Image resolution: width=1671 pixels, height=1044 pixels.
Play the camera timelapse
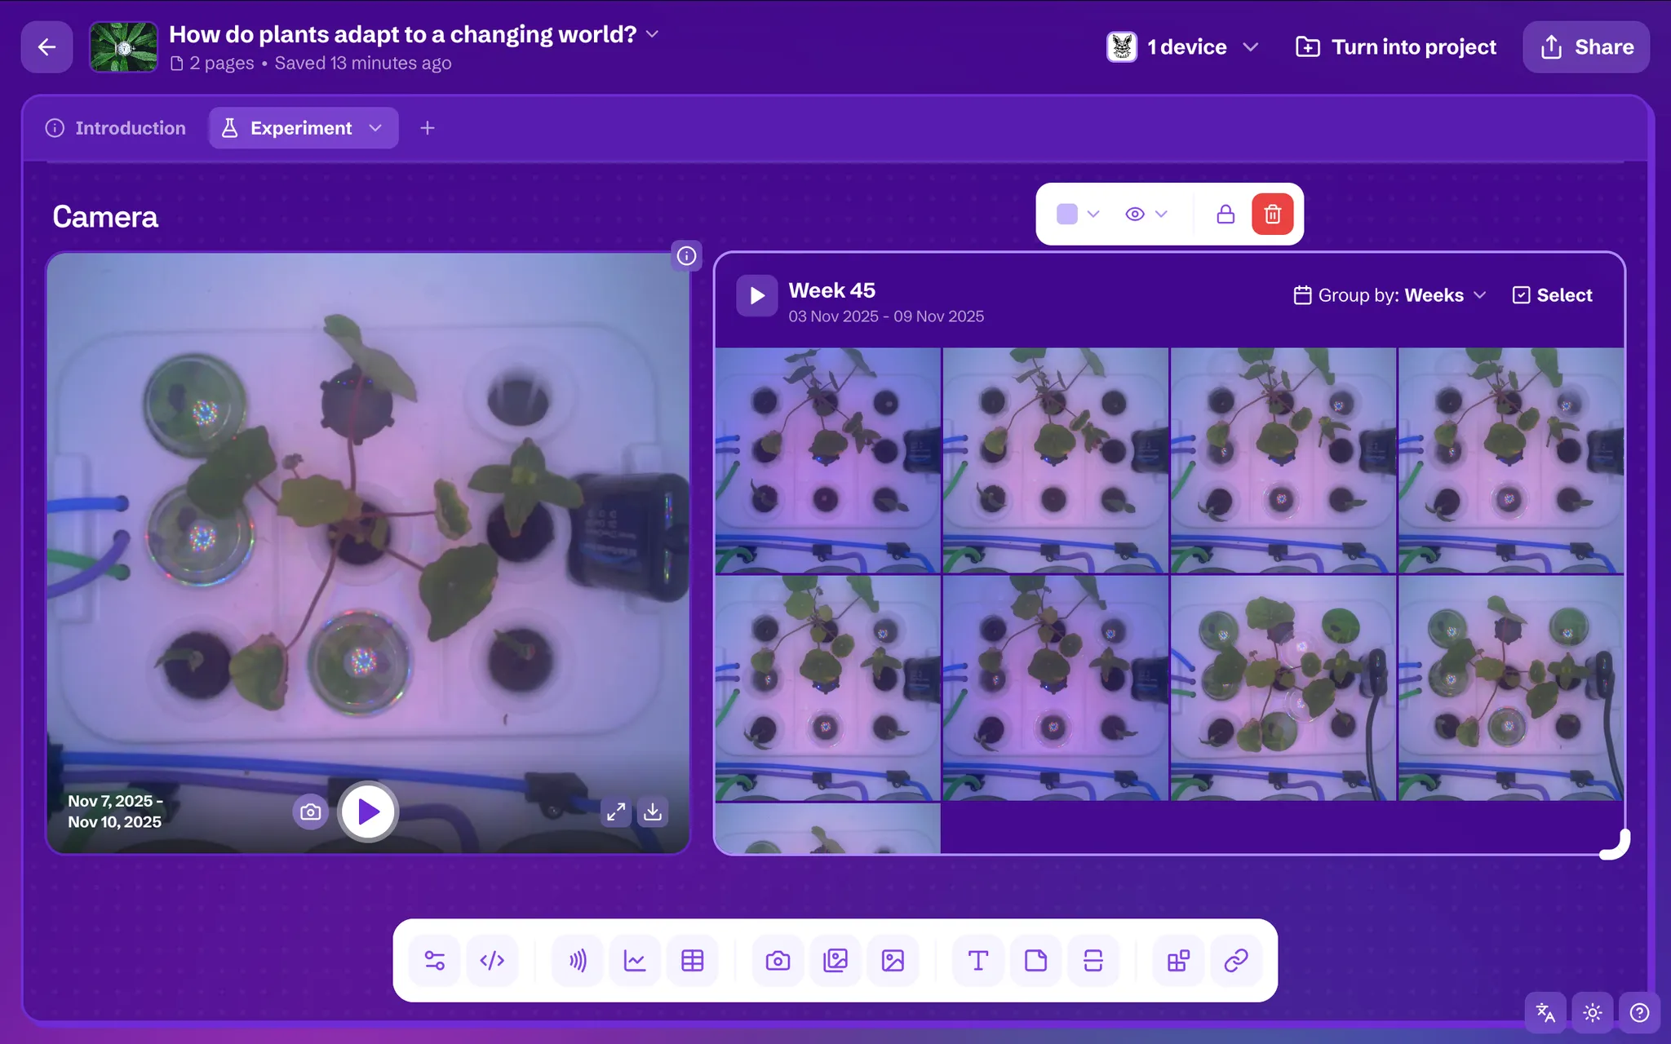tap(368, 812)
